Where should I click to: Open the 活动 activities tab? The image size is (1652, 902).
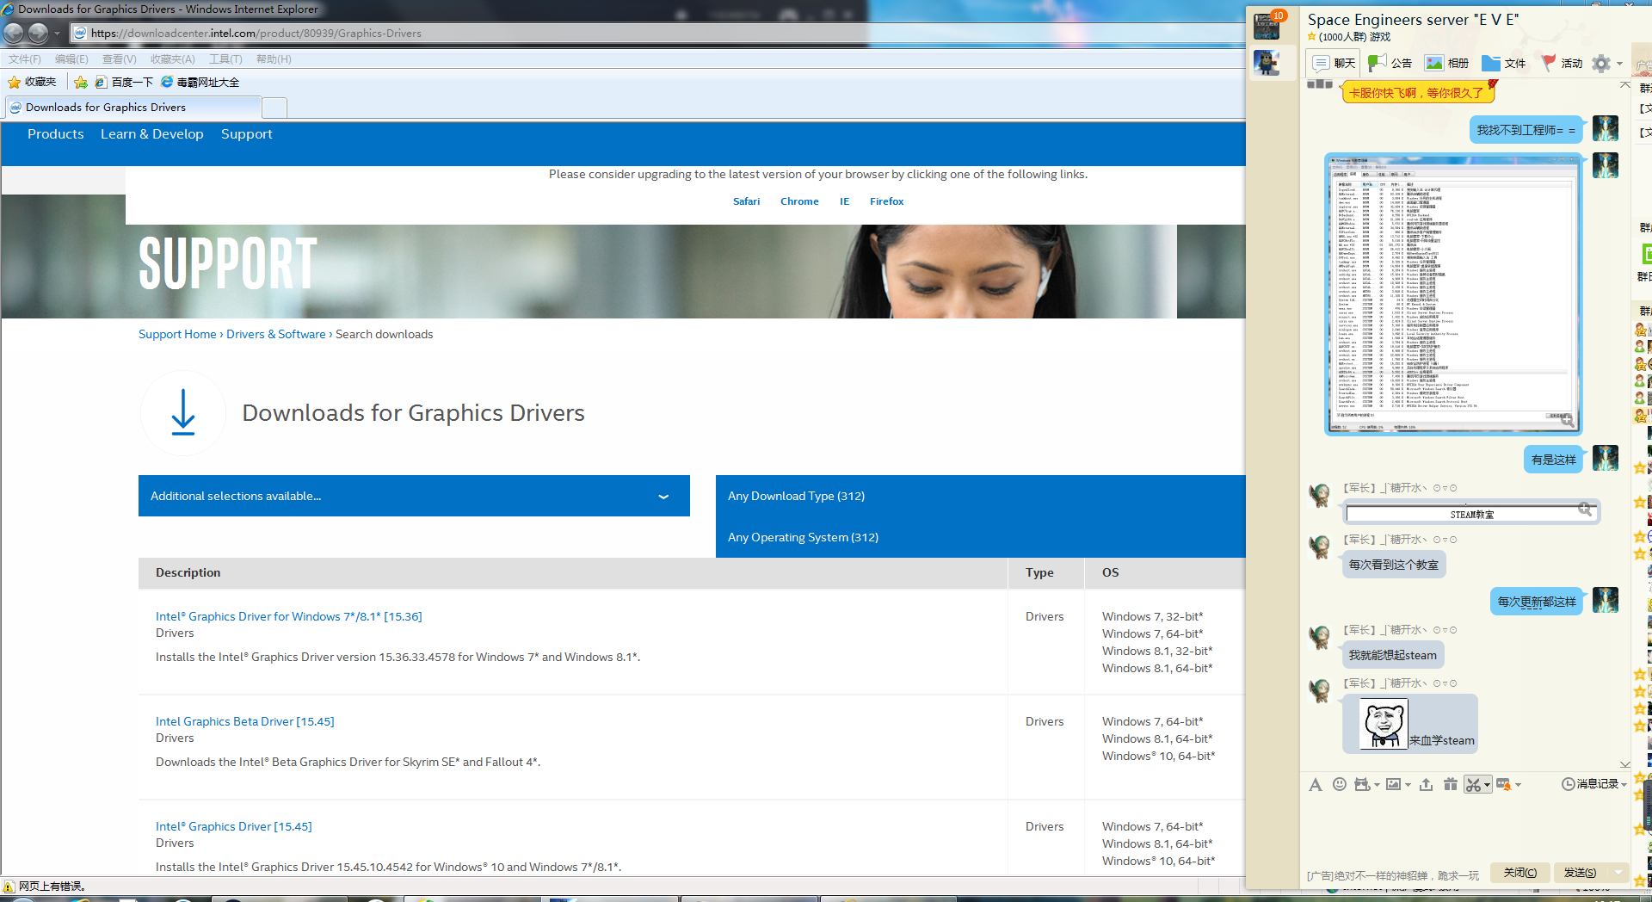point(1562,63)
